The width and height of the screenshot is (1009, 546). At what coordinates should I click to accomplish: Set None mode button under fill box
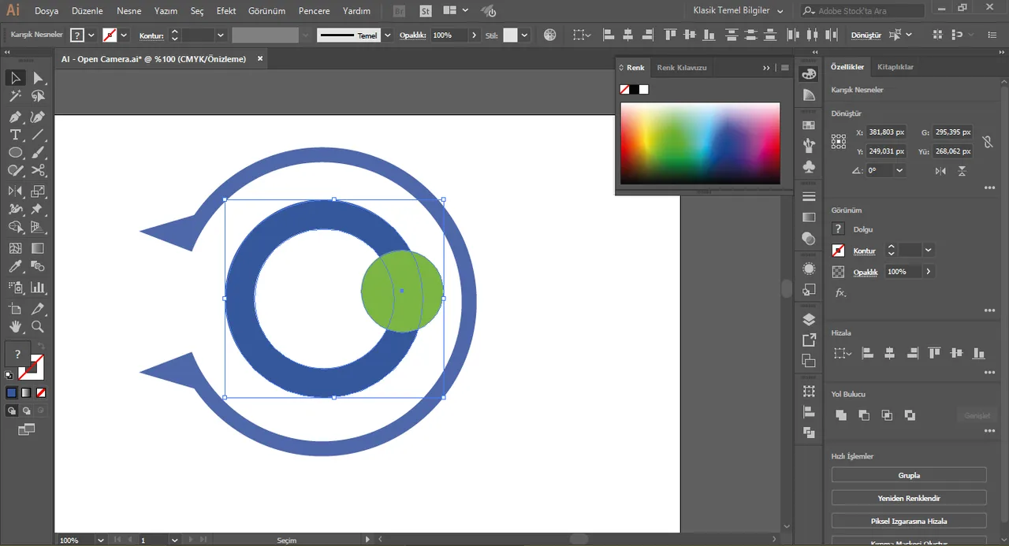(41, 392)
